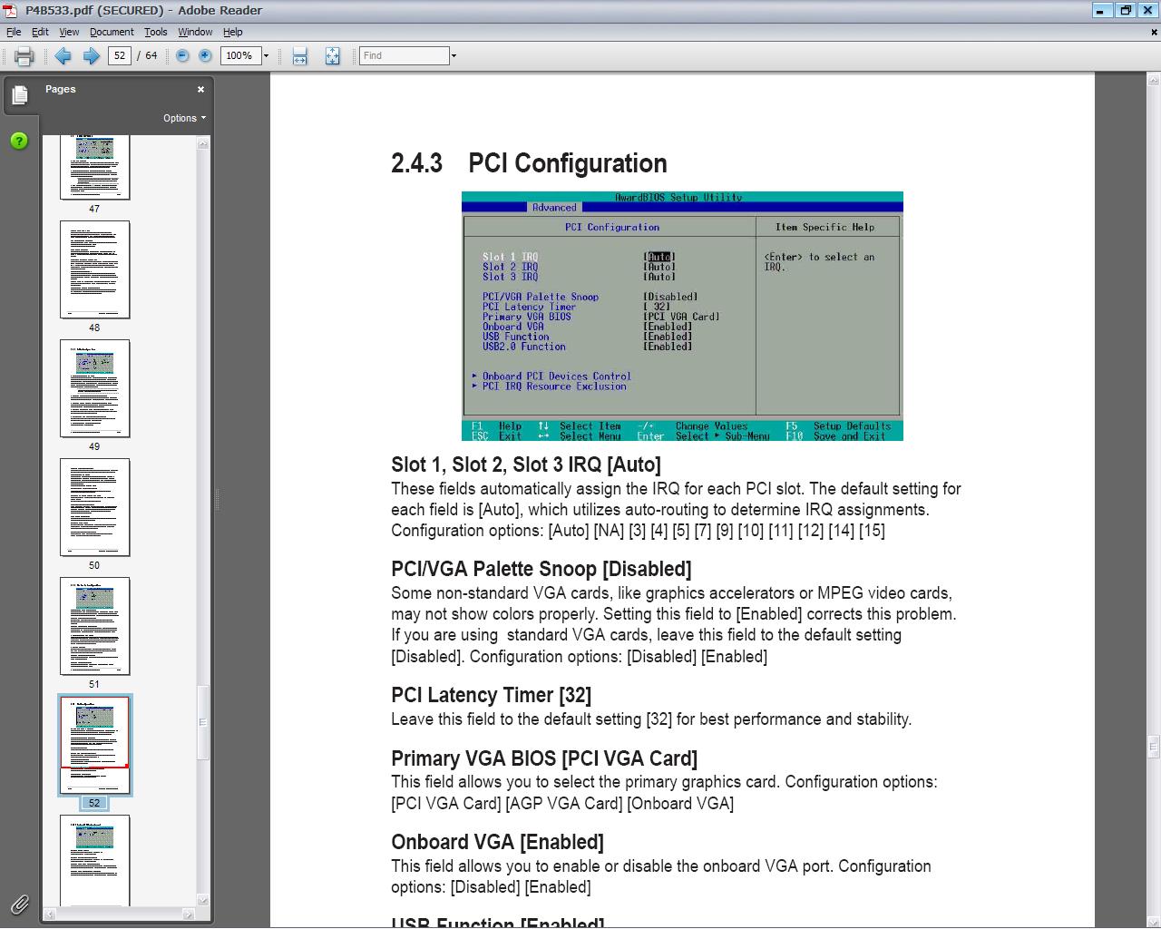The height and width of the screenshot is (929, 1161).
Task: Select page 52 thumbnail
Action: tap(94, 745)
